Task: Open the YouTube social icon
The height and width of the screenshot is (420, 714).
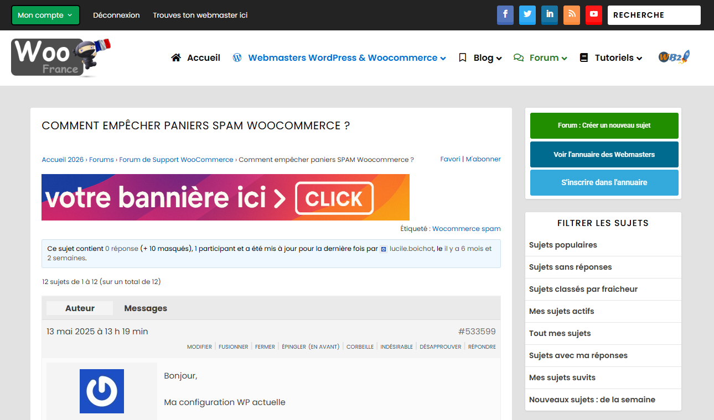Action: click(x=593, y=15)
